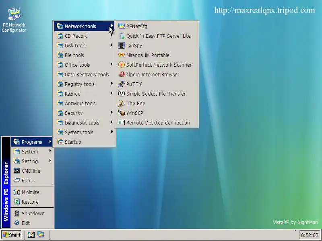The width and height of the screenshot is (322, 241).
Task: Select Office tools menu item
Action: tap(84, 65)
